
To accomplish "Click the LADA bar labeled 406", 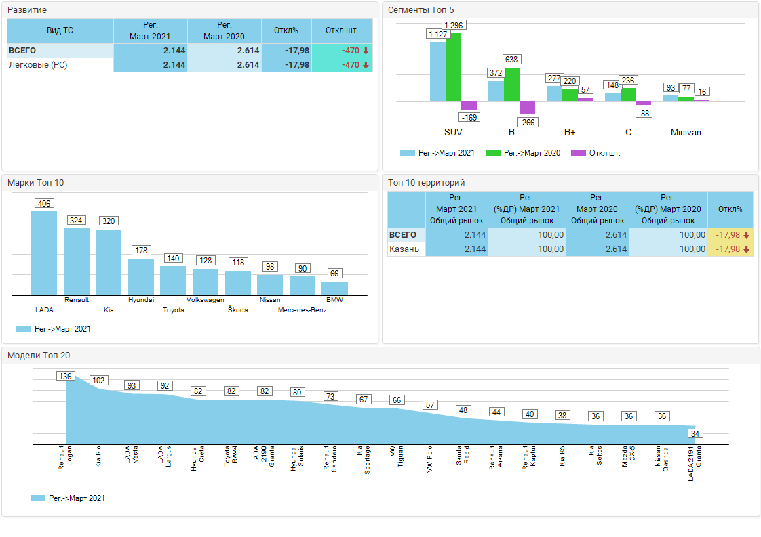I will pos(44,253).
